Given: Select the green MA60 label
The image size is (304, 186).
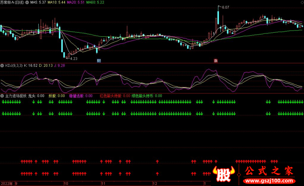Looking at the screenshot, I should (95, 2).
